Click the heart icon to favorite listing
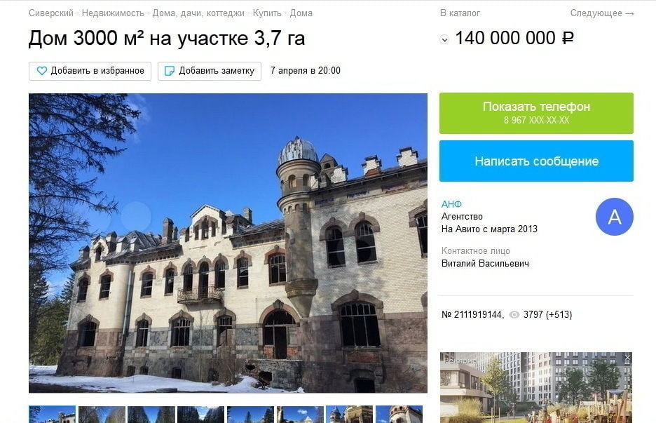656x423 pixels. 42,71
